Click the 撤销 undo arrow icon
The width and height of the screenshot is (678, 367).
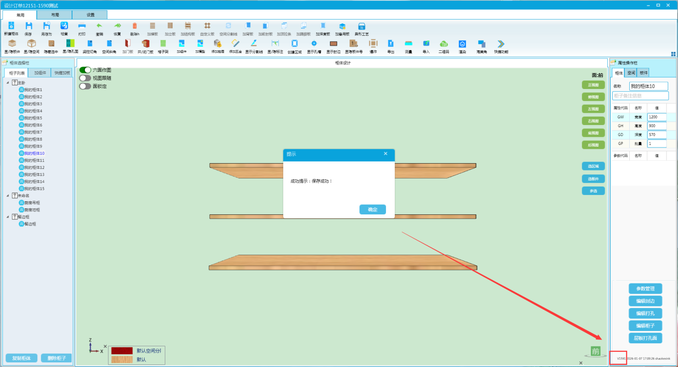[99, 27]
